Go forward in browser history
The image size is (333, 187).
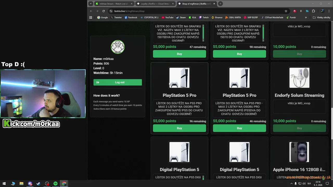[97, 11]
